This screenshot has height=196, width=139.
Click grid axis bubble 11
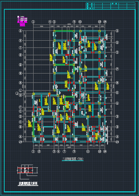[88, 151]
